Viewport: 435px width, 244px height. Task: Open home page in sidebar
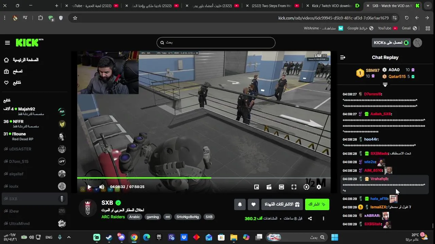(21, 60)
